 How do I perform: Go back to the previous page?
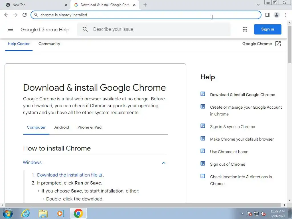(x=6, y=15)
